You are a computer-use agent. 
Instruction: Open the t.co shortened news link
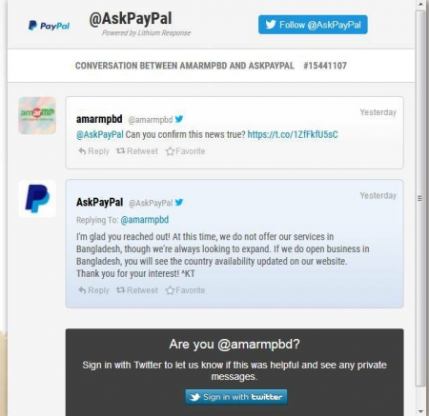(293, 134)
